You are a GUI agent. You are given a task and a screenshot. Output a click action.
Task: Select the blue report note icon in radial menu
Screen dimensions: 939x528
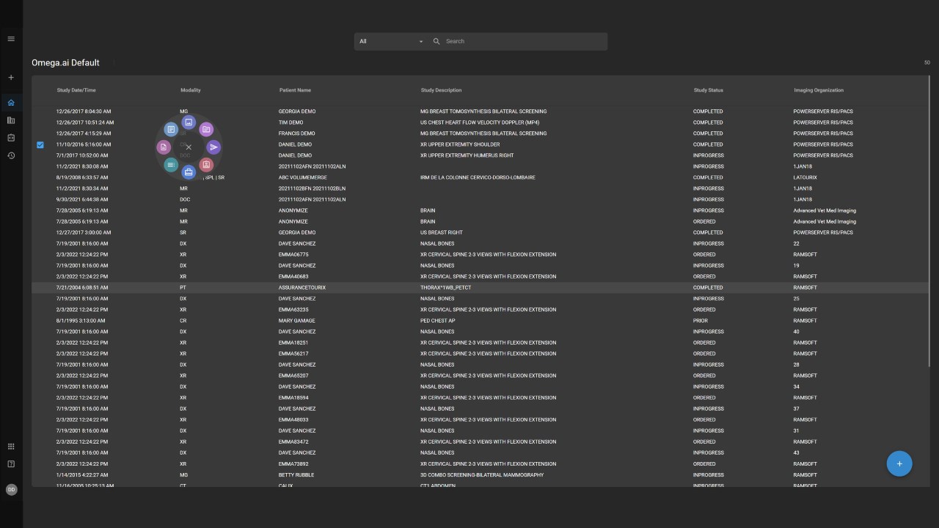tap(171, 129)
